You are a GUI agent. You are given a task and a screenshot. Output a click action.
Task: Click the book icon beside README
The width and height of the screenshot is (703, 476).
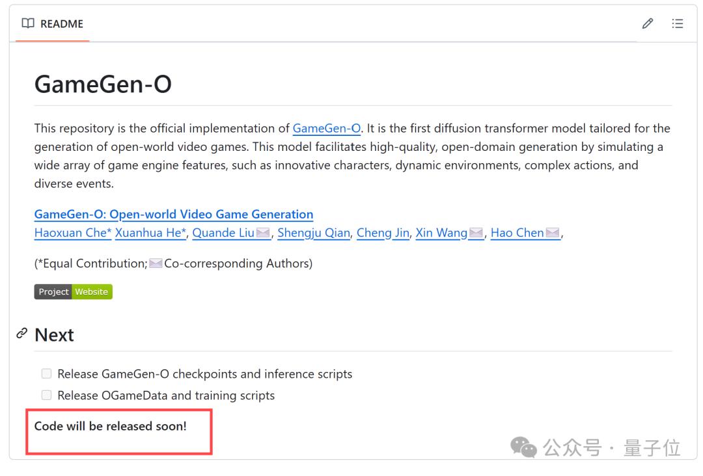[x=28, y=24]
